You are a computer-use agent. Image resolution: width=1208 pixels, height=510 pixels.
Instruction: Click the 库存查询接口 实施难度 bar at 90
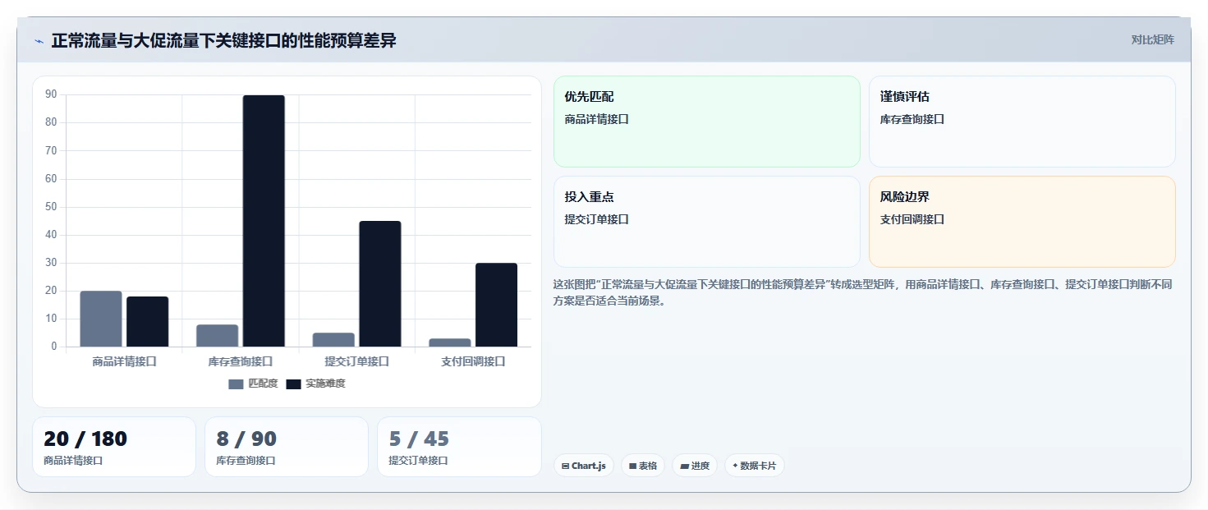[264, 221]
